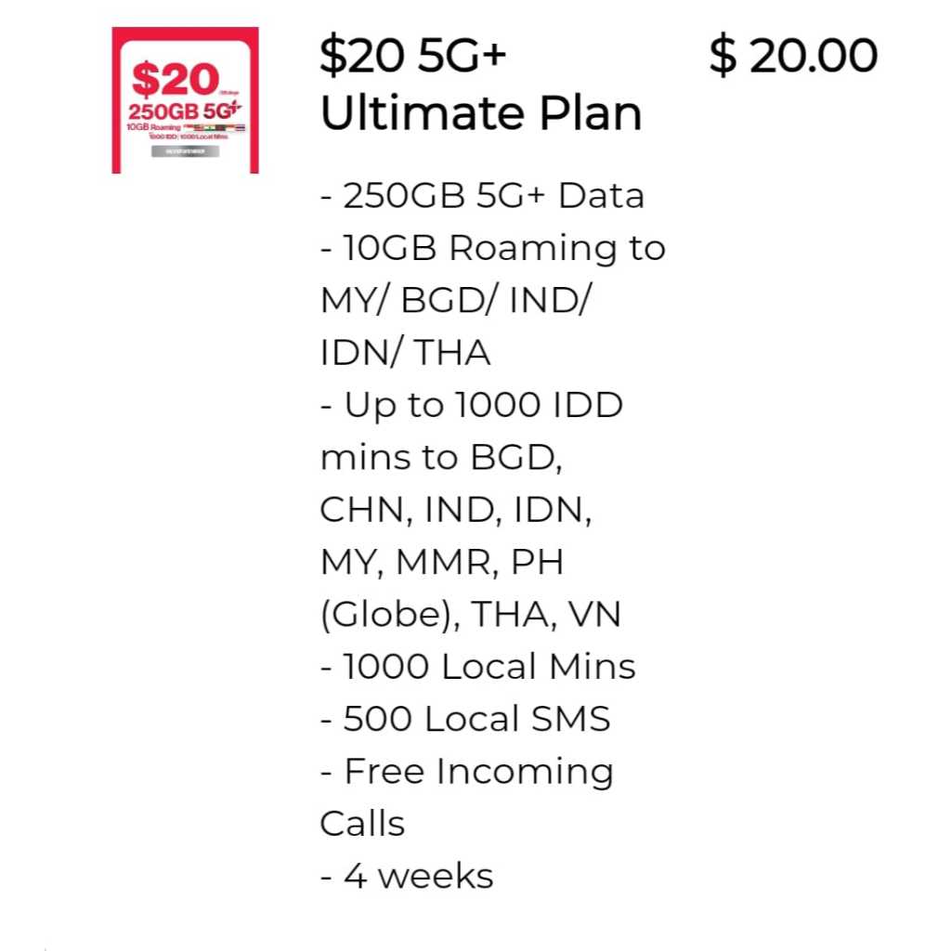Screen dimensions: 951x951
Task: Open the $20 250GB 5G+ plan thumbnail
Action: 185,100
